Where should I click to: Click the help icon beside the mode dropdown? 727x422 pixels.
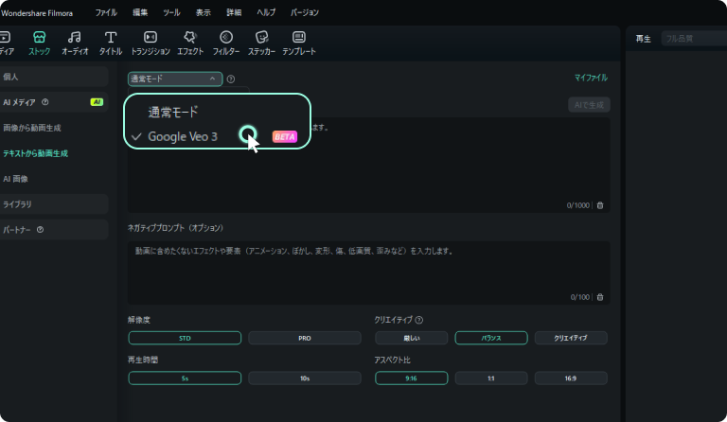(231, 79)
